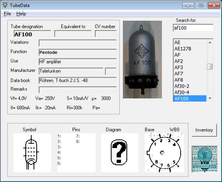Screen dimensions: 222x182
Task: Click the Search for input field
Action: (x=193, y=28)
